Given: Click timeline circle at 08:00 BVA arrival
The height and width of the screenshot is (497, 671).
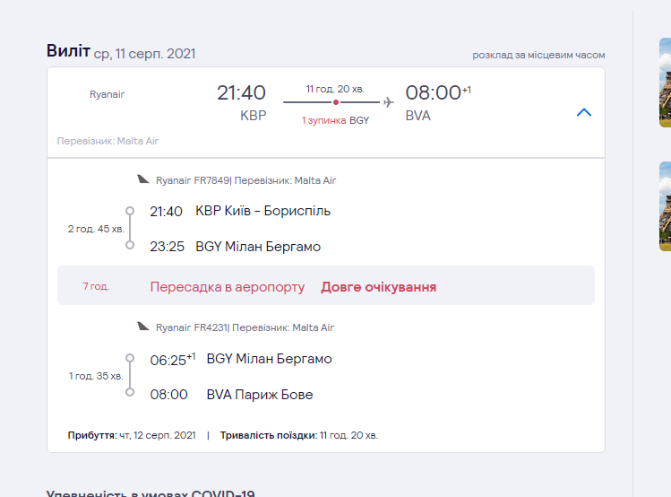Looking at the screenshot, I should point(130,392).
